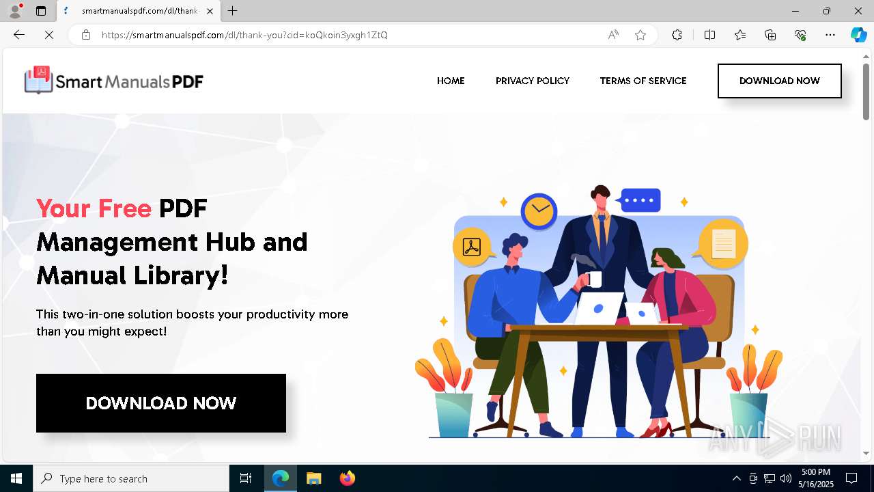Stop loading the page
Viewport: 874px width, 492px height.
[x=49, y=35]
